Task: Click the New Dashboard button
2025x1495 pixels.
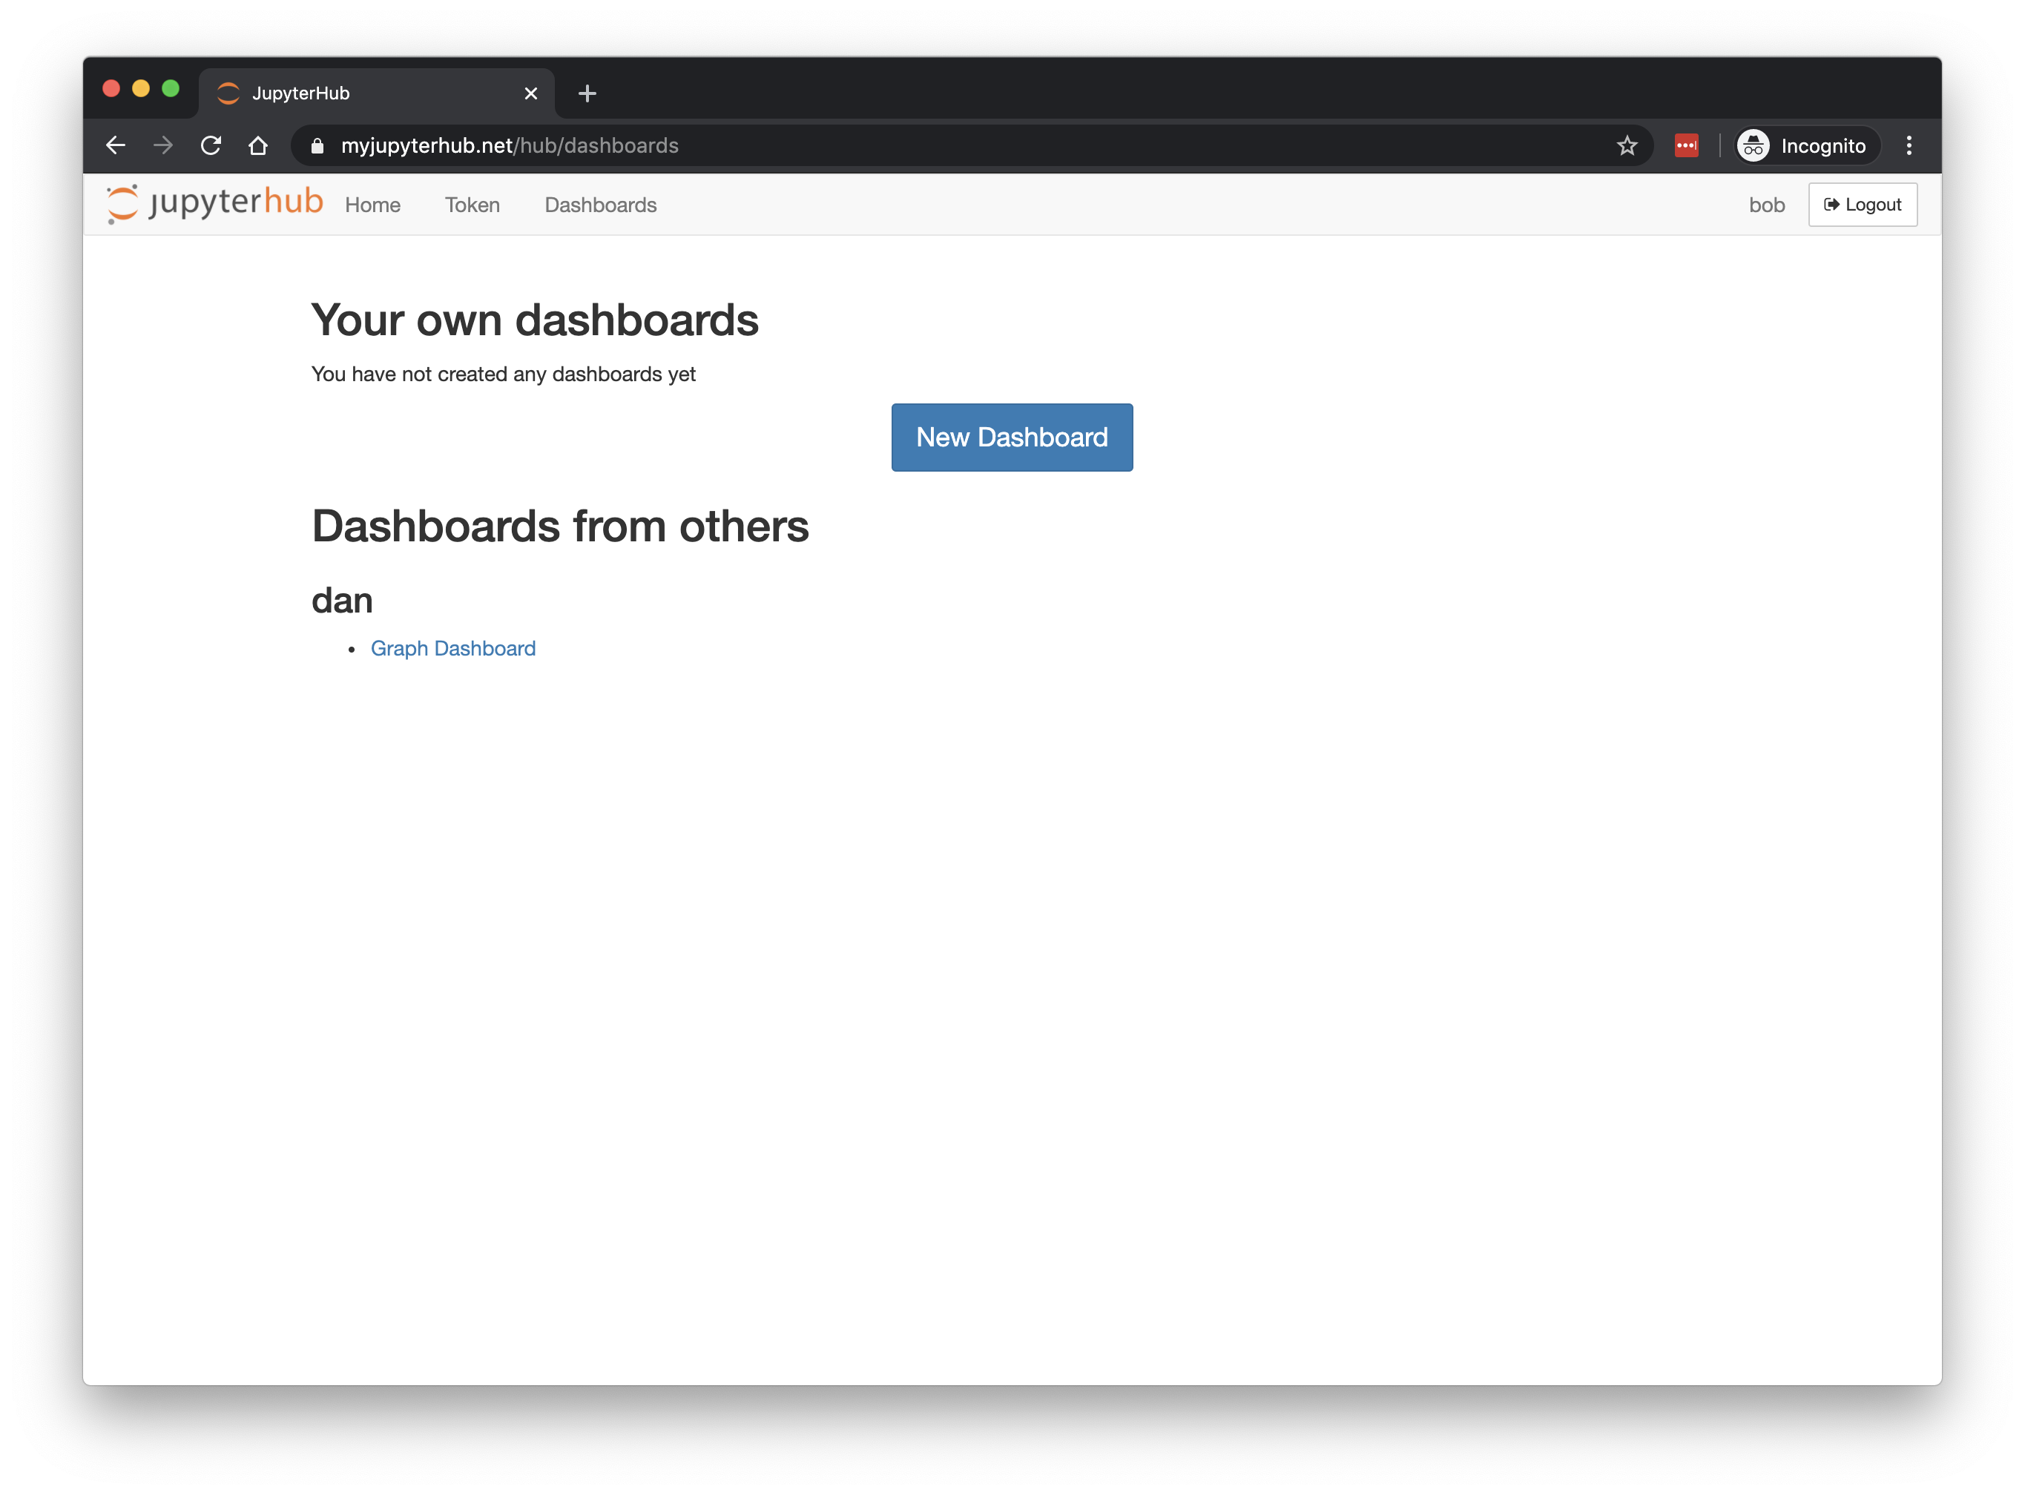Action: pos(1012,437)
